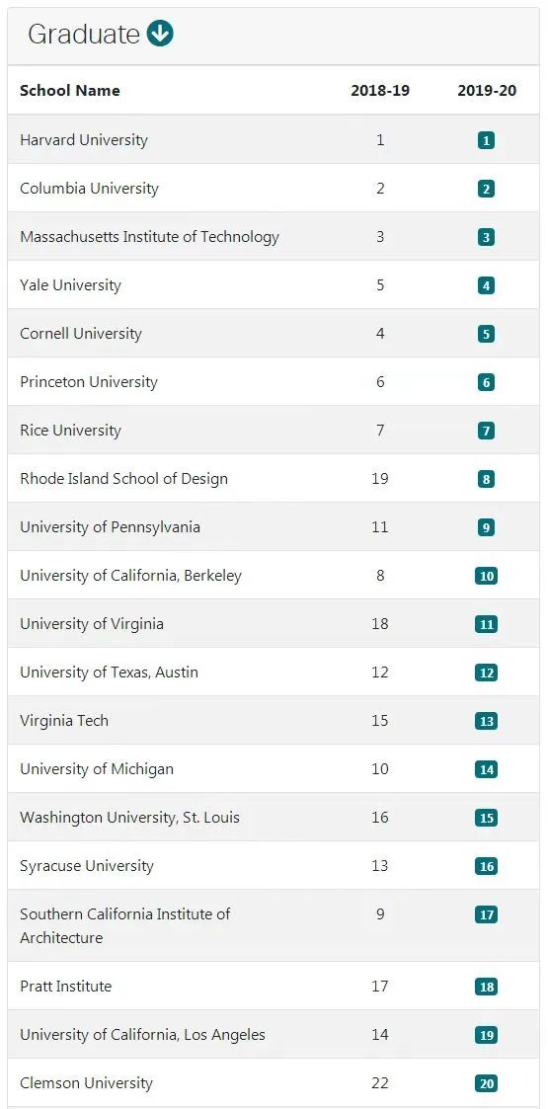Open Washington University, St. Louis entry
Screen dimensions: 548x1109
click(129, 818)
